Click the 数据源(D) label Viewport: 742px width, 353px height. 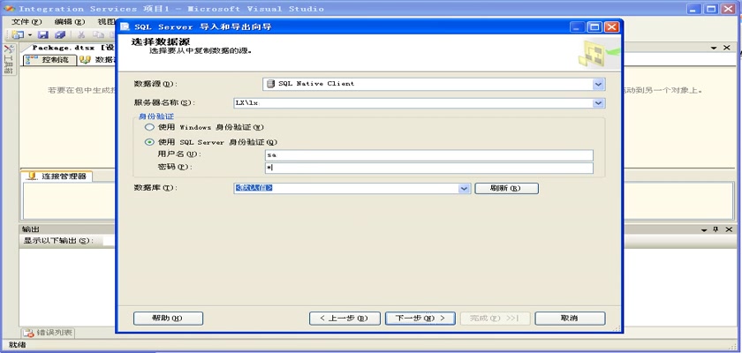click(x=155, y=84)
